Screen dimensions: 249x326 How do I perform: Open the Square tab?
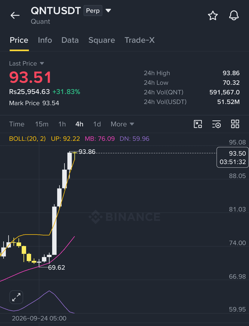coord(102,40)
